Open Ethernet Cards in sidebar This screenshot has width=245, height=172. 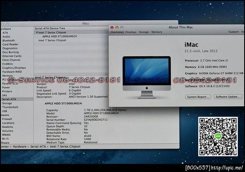coord(12,56)
